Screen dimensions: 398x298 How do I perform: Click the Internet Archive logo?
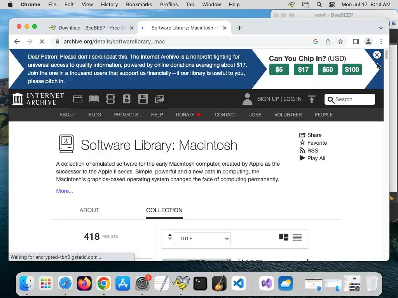click(38, 99)
